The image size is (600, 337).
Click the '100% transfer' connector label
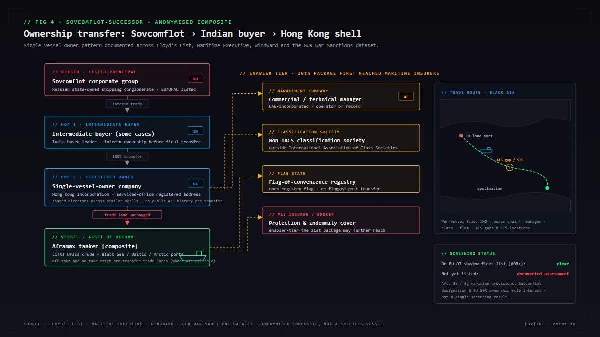click(127, 156)
